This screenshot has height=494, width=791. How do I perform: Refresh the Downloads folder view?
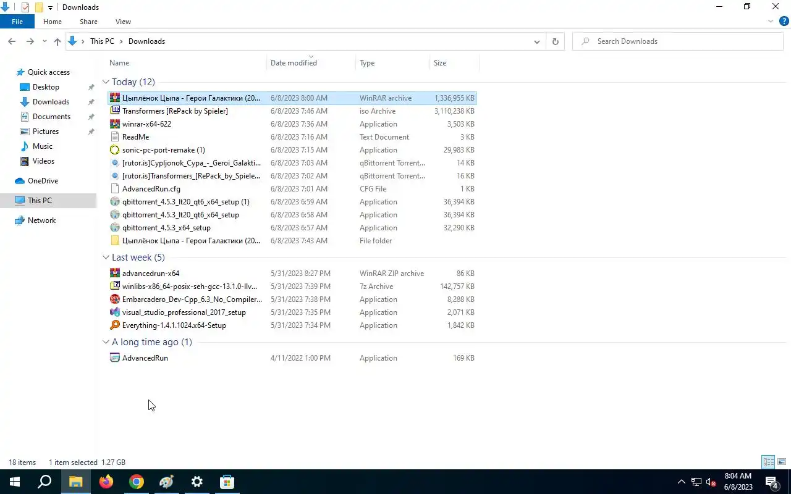click(555, 41)
